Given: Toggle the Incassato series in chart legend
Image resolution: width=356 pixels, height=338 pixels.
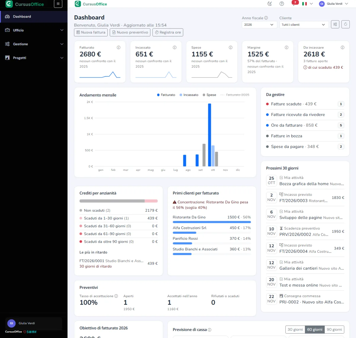Looking at the screenshot, I should click(x=189, y=95).
